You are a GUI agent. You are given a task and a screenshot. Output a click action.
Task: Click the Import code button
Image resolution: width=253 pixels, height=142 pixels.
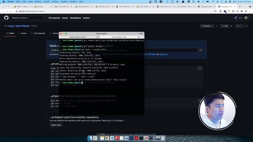coord(56,125)
